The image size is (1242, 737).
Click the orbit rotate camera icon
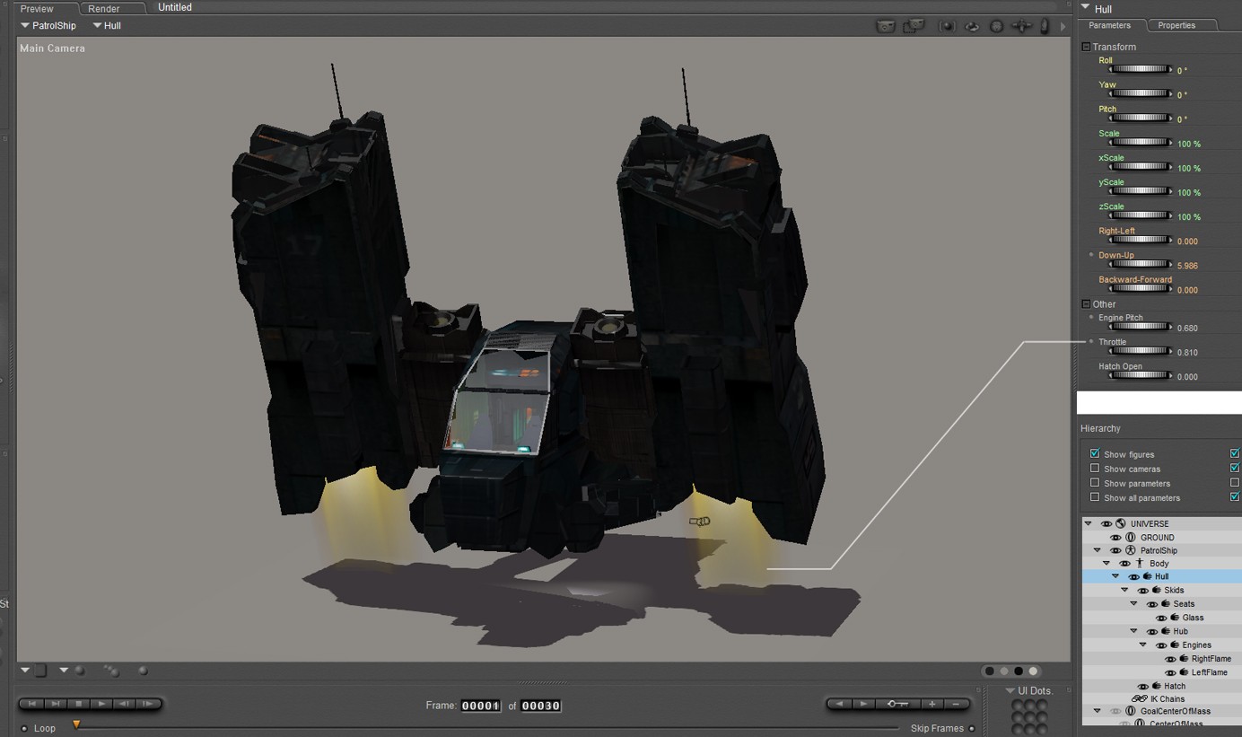coord(972,27)
